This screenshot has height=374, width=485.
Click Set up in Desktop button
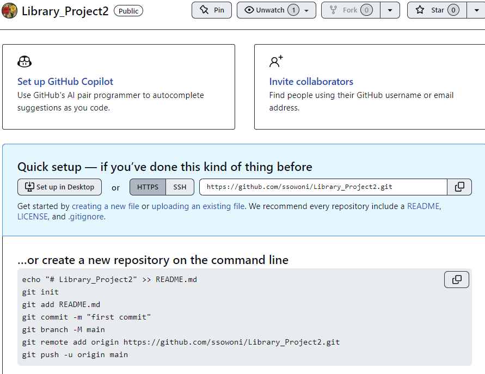(59, 187)
